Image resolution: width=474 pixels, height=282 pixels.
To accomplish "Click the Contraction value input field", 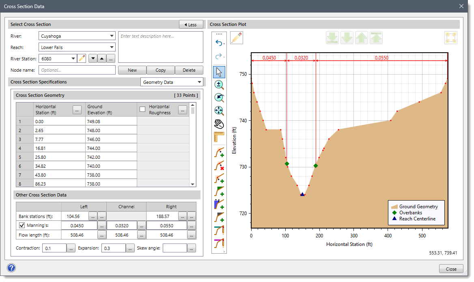I will click(55, 247).
